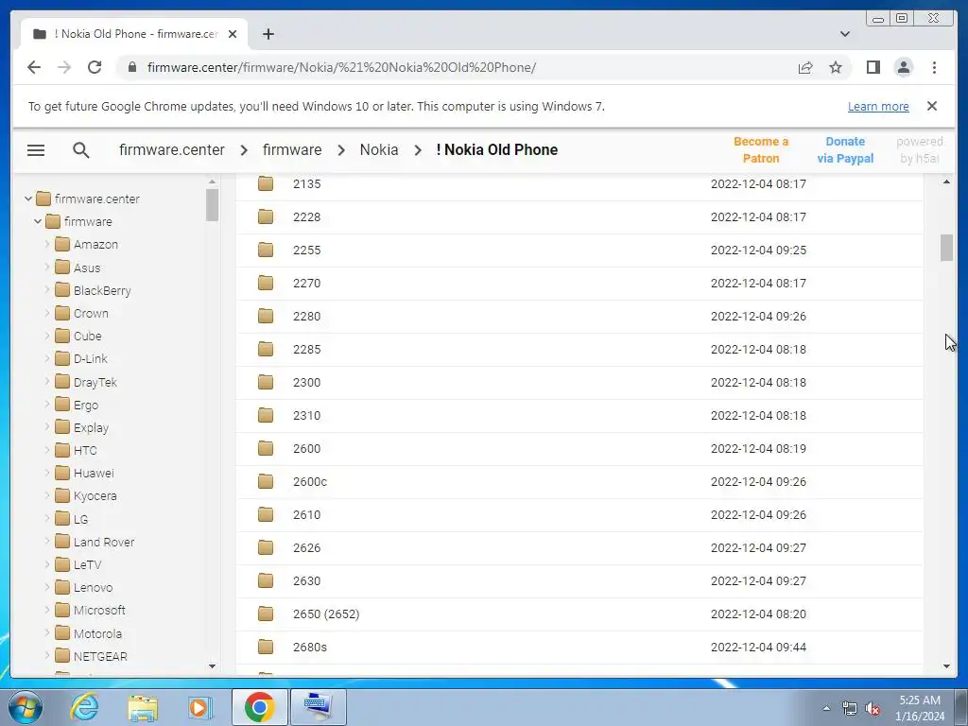Expand the HTC tree node
Screen dimensions: 968x726
[47, 450]
